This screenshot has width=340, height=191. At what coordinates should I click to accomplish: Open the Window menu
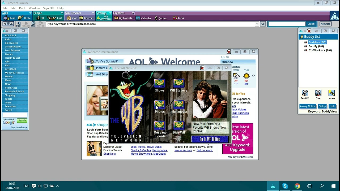click(34, 8)
